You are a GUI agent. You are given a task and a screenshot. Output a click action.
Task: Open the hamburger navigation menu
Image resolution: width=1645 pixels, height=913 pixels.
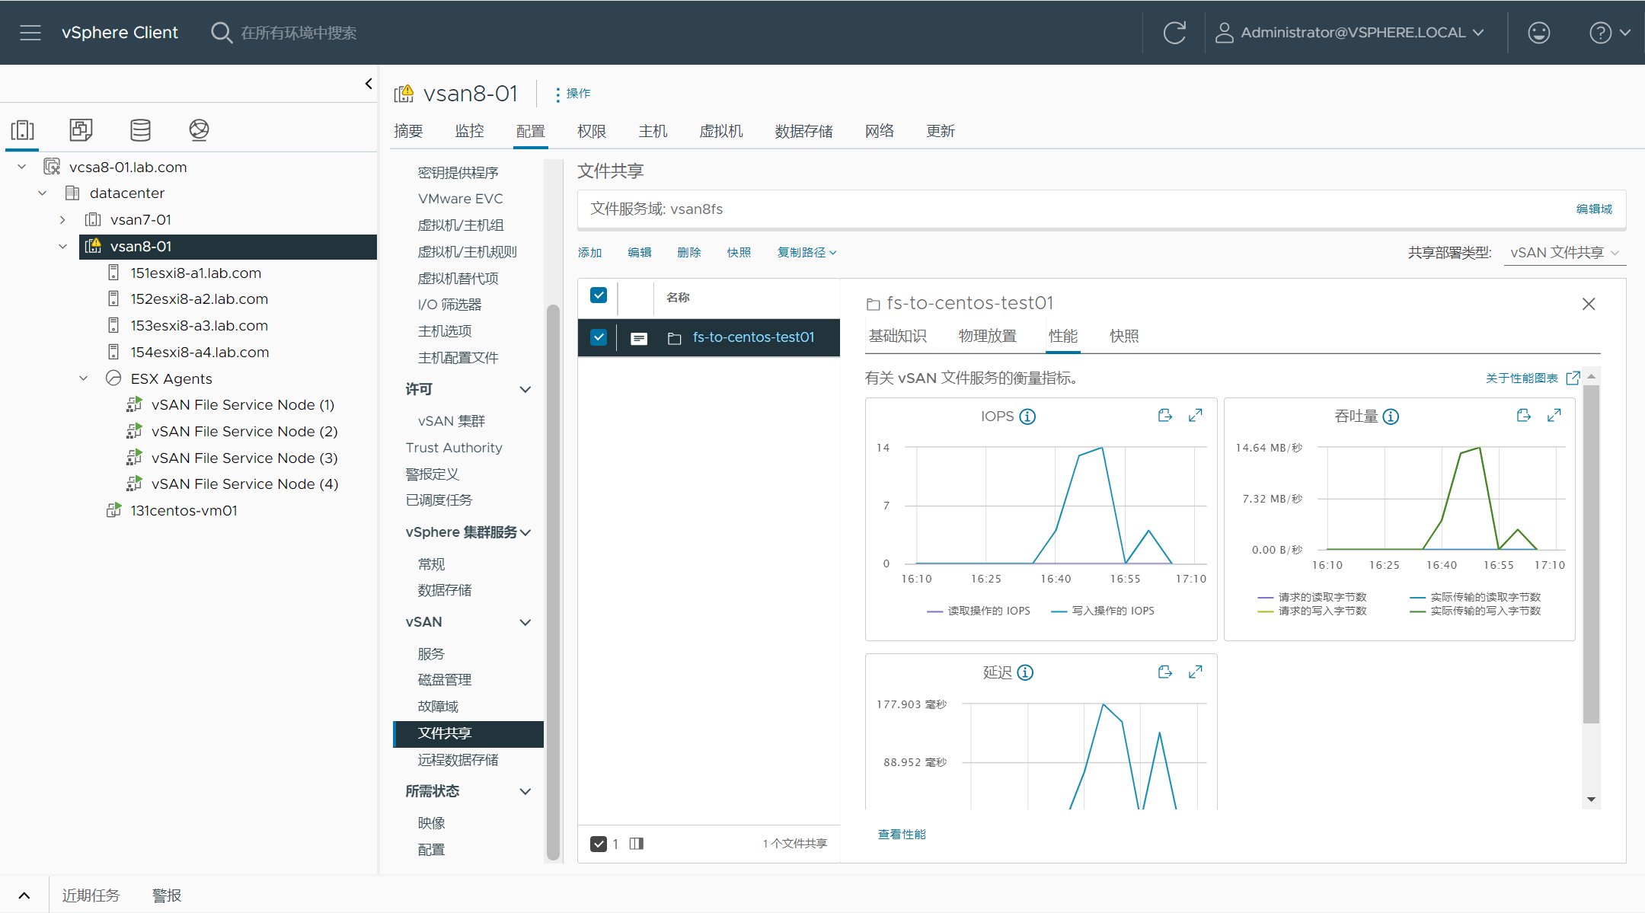[30, 33]
